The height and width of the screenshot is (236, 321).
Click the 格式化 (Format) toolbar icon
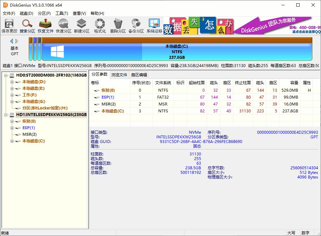pos(100,26)
